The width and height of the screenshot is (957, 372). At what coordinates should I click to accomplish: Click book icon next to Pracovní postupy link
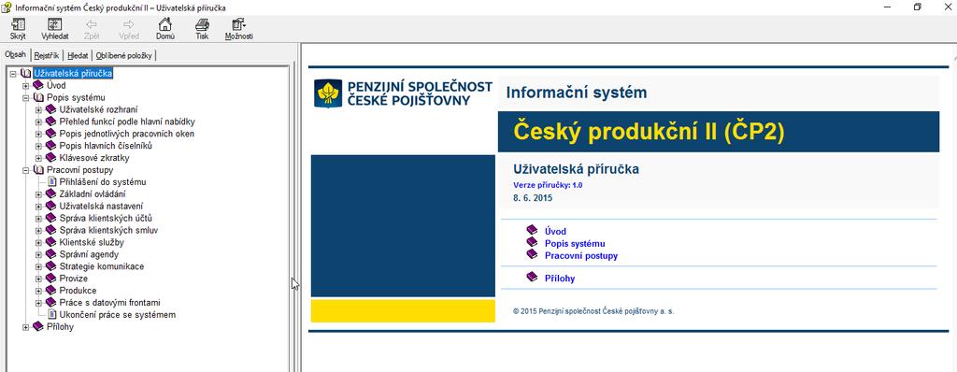[x=532, y=253]
